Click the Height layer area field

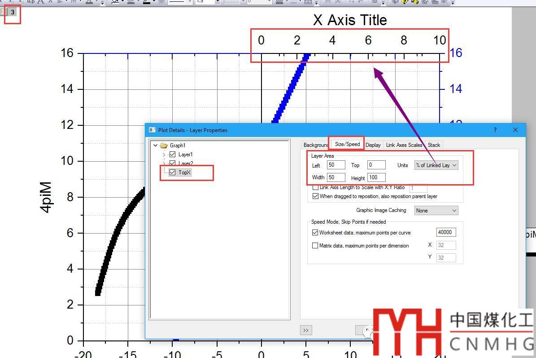coord(376,177)
